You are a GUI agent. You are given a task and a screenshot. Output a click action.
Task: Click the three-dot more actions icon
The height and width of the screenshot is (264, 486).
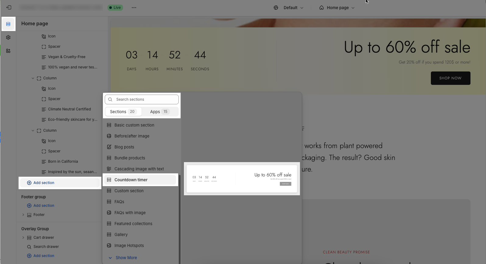134,8
